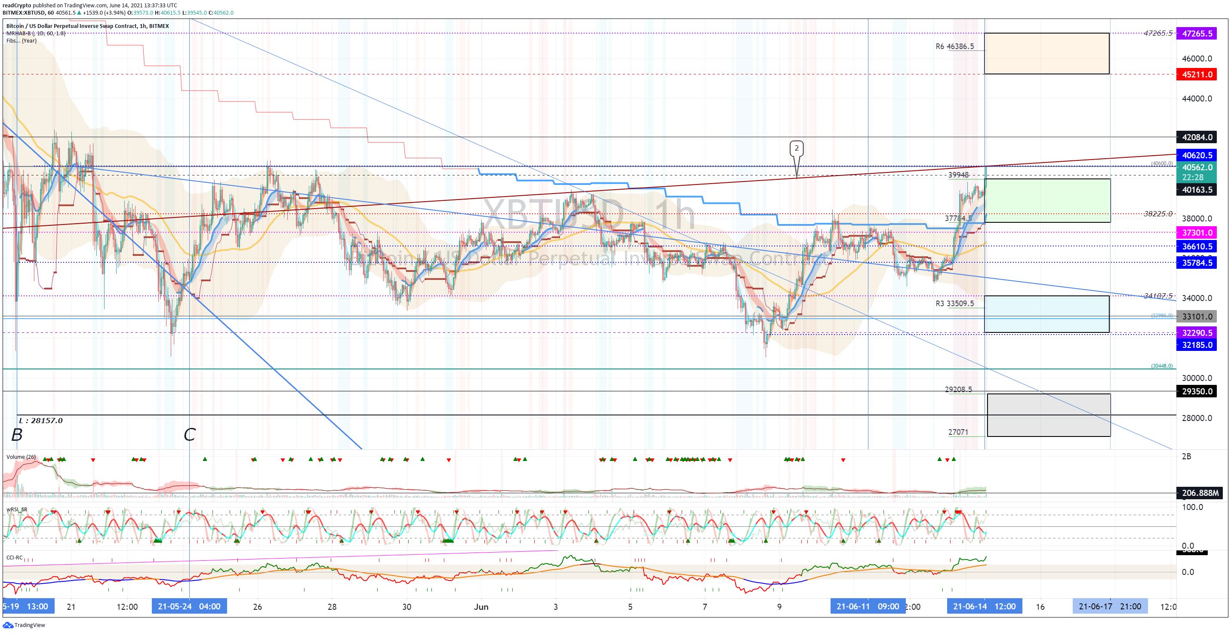
Task: Click the 21-06-17 21:00 time marker
Action: pos(1110,606)
